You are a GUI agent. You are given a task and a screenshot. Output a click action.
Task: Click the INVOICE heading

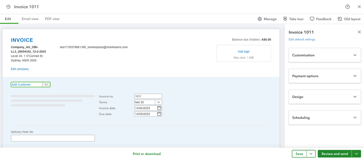(x=22, y=40)
